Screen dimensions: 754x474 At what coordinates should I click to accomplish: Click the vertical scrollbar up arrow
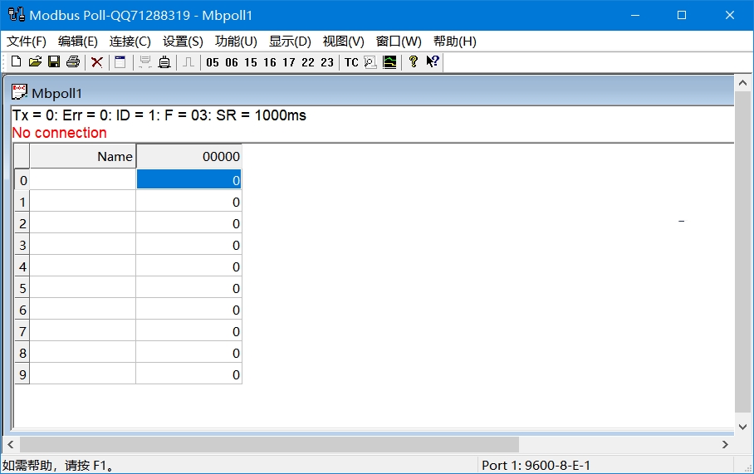tap(743, 83)
